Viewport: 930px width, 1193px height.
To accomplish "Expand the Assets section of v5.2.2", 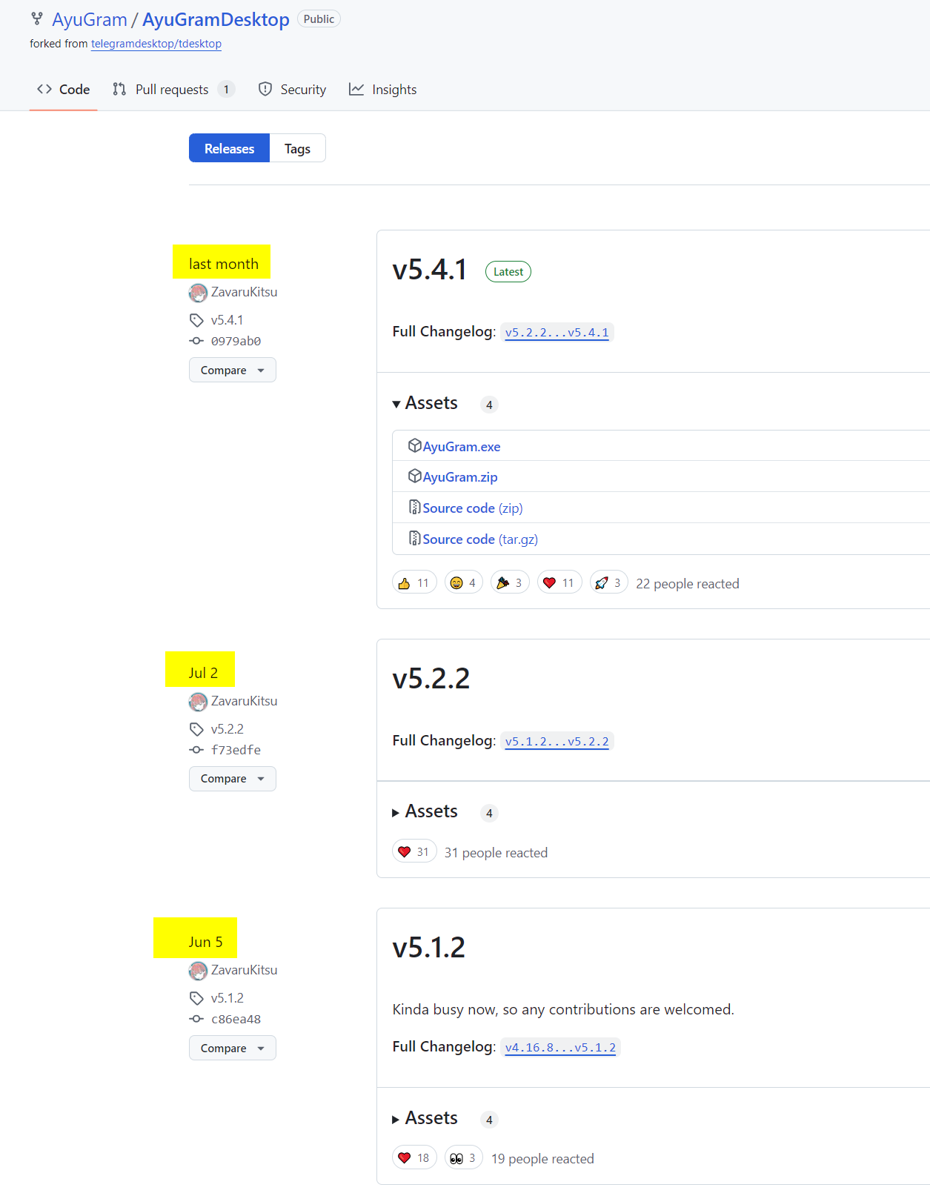I will (x=425, y=811).
